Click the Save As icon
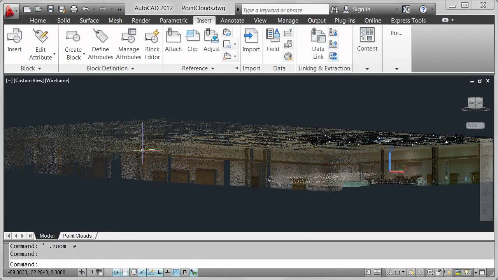Viewport: 498px width, 280px height. [62, 9]
